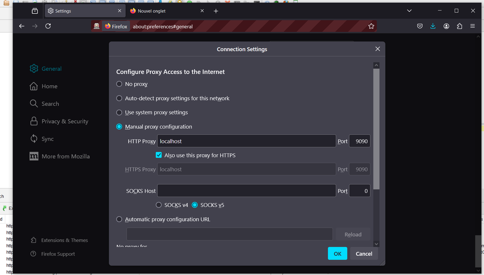Click the SOCKS Host field
Image resolution: width=484 pixels, height=275 pixels.
(x=246, y=191)
